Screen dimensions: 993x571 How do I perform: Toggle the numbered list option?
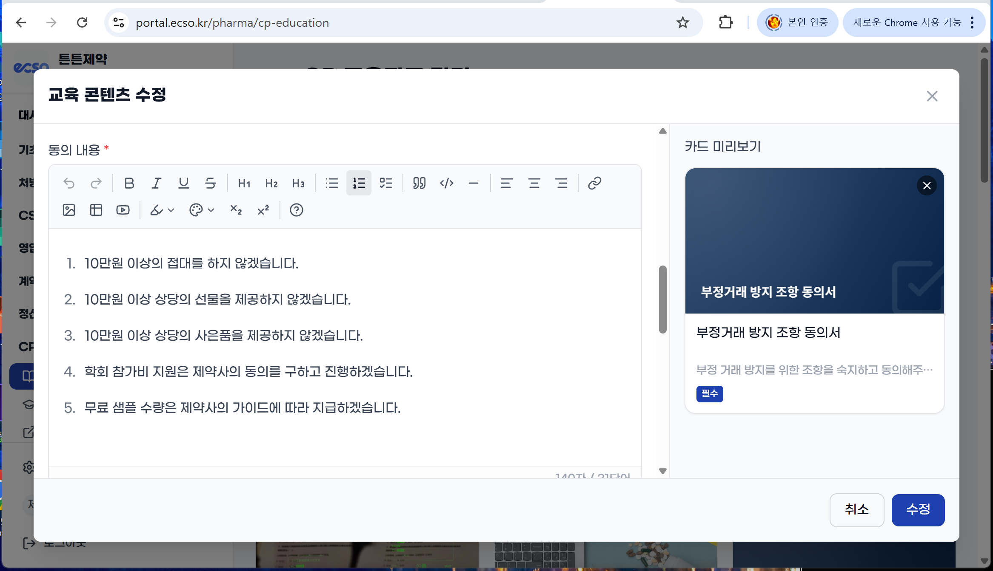point(359,183)
